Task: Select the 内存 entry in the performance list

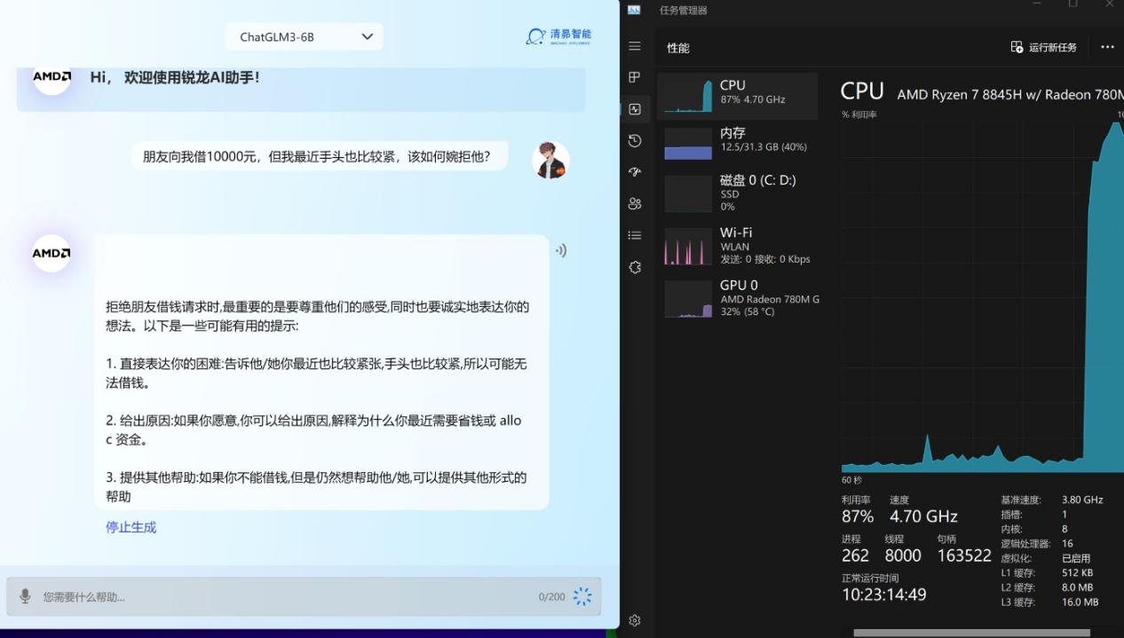Action: pyautogui.click(x=737, y=142)
